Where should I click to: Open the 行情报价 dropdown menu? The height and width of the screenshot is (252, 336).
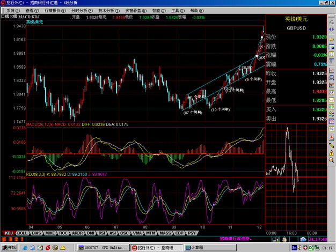coord(55,10)
